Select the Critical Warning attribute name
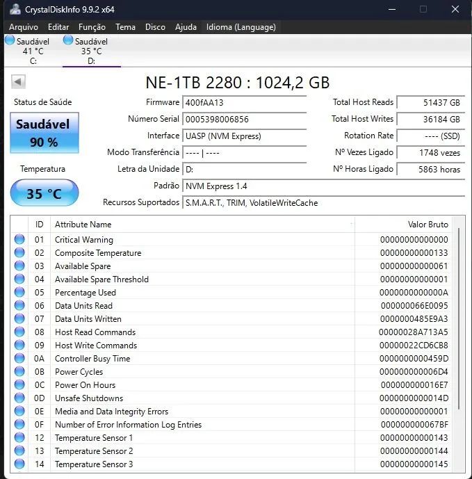 pyautogui.click(x=84, y=240)
